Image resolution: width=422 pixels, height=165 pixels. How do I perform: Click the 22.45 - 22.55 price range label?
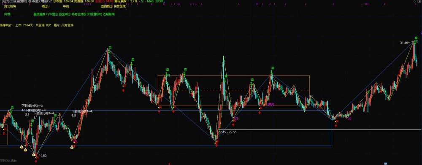tap(227, 132)
